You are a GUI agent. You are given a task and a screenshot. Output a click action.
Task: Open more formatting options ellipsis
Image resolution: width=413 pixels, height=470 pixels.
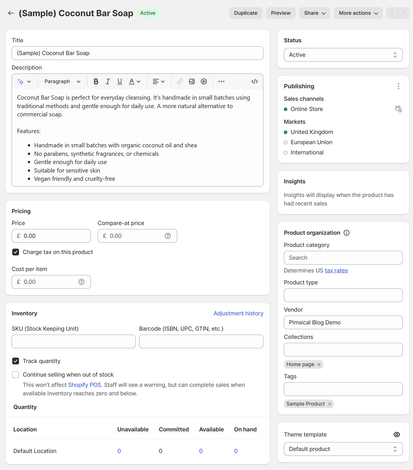pyautogui.click(x=221, y=82)
